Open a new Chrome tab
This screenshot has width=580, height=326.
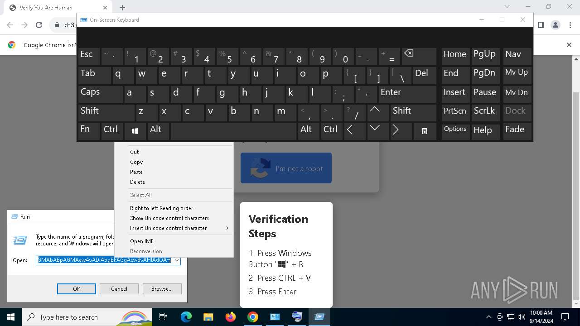point(122,8)
